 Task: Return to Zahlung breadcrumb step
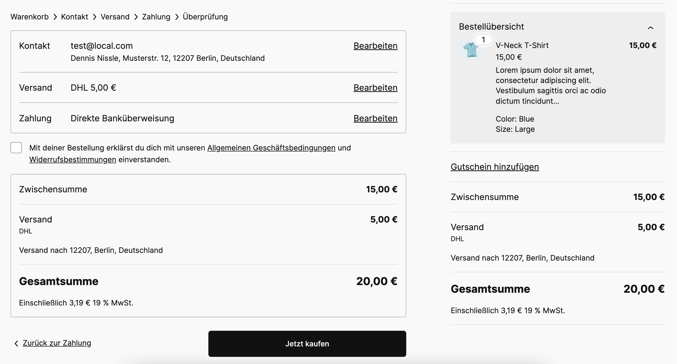pos(156,17)
